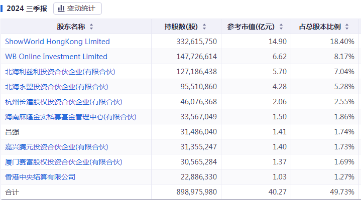The image size is (361, 200).
Task: Sort by 持股数(股) column arrows
Action: click(x=204, y=27)
